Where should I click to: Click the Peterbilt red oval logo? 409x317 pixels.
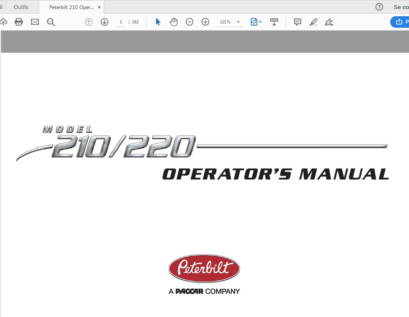click(204, 268)
